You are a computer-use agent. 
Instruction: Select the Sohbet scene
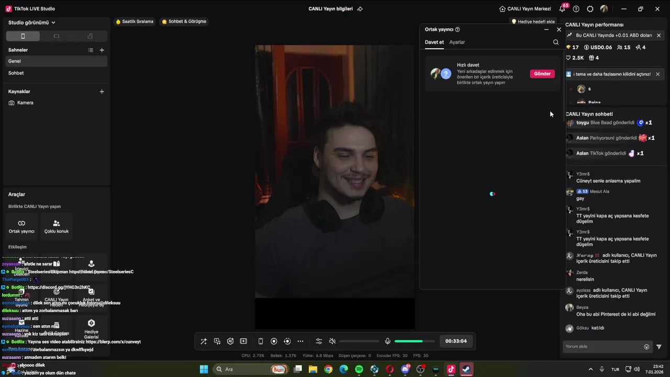coord(57,73)
